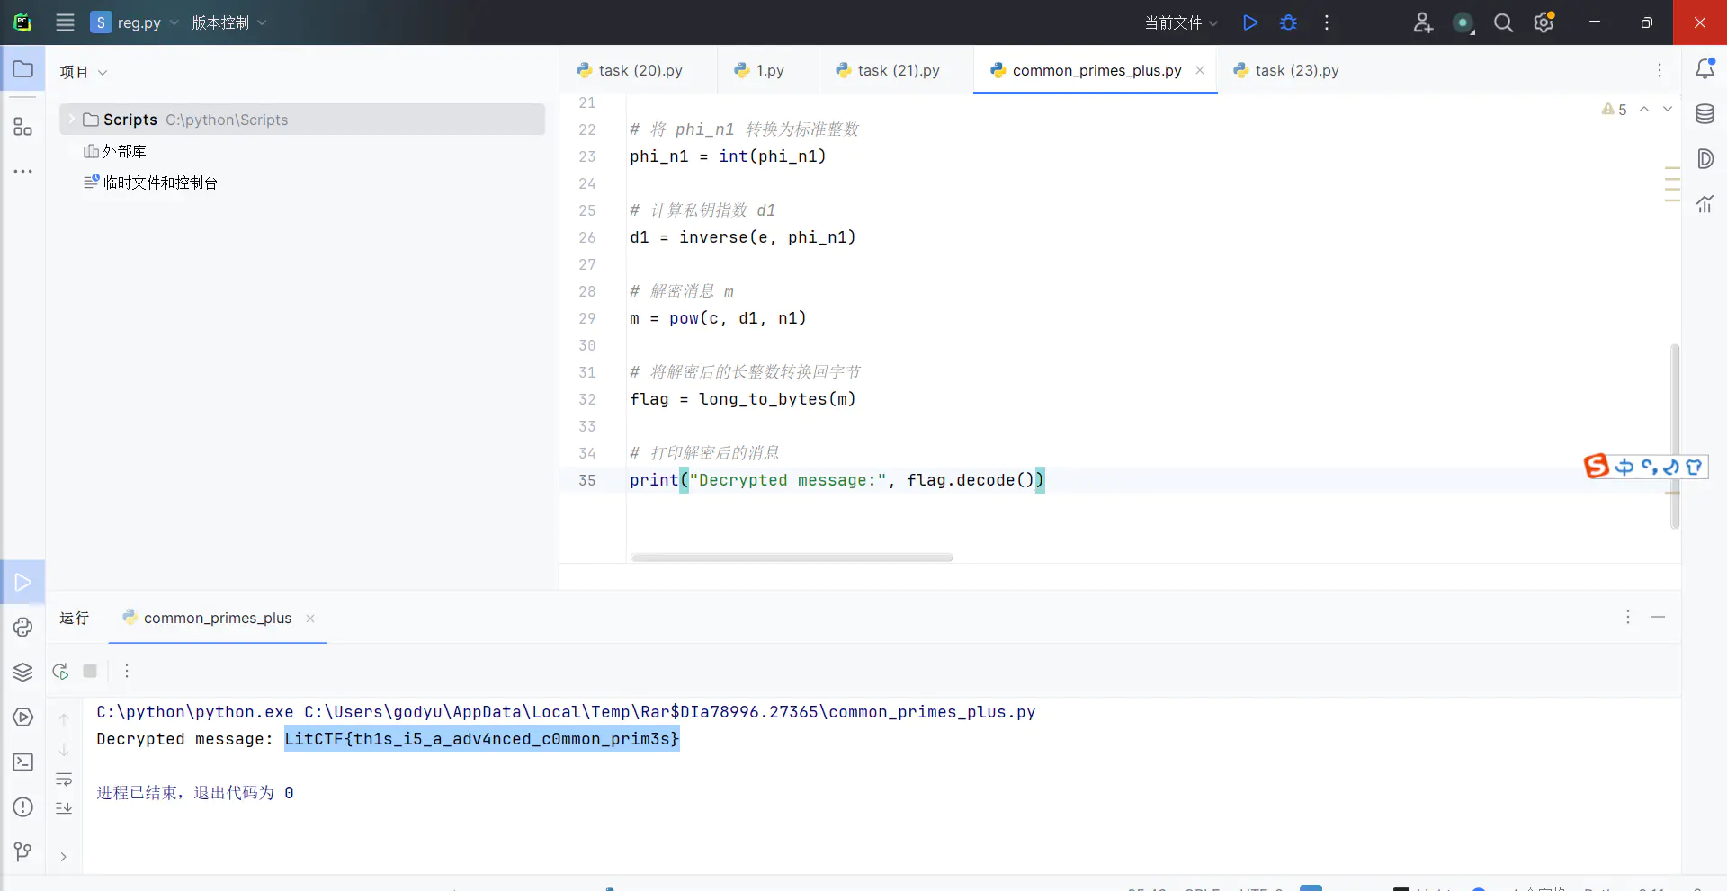This screenshot has width=1727, height=891.
Task: Open Search Everywhere magnifier
Action: click(x=1503, y=22)
